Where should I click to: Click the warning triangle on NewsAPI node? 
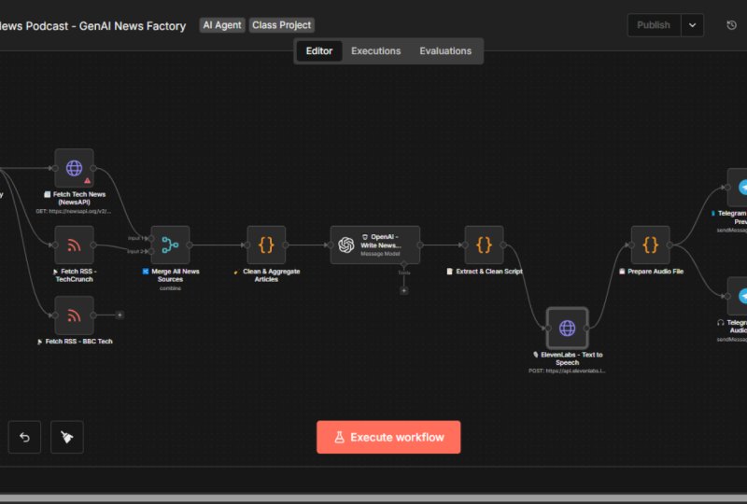click(87, 180)
